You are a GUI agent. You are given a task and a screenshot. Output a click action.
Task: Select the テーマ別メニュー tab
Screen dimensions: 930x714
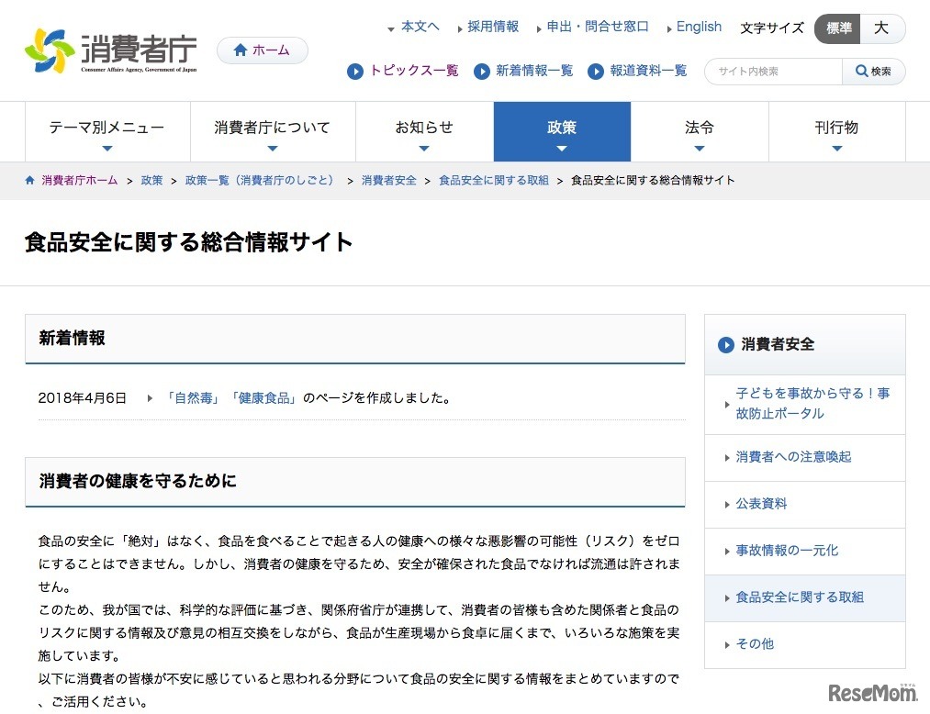tap(106, 128)
